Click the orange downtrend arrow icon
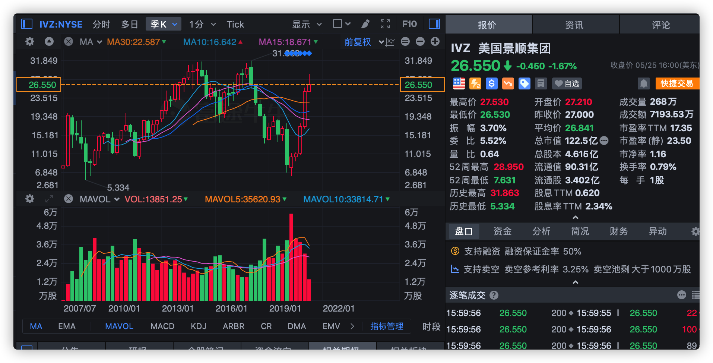 coord(508,83)
